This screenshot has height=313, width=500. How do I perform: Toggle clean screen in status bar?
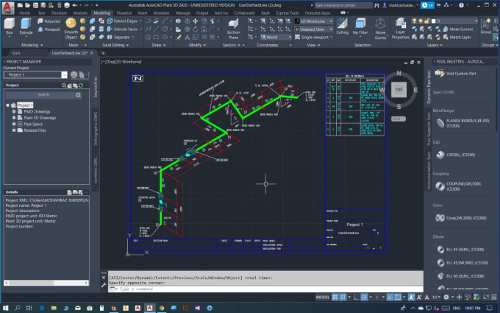[x=486, y=297]
